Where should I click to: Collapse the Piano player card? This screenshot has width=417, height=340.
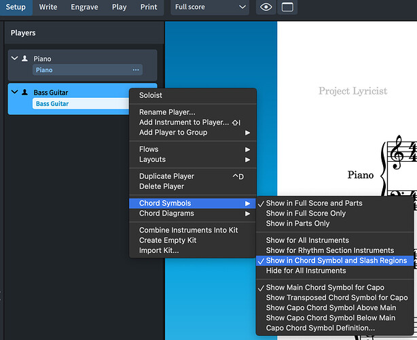(x=15, y=58)
